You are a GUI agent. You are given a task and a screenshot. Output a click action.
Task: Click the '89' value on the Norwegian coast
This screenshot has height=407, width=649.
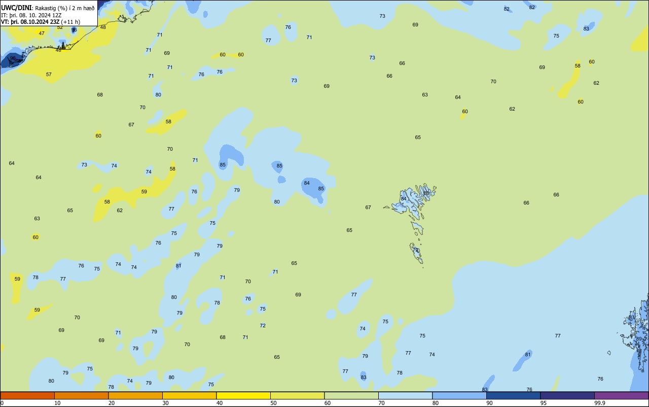[639, 339]
